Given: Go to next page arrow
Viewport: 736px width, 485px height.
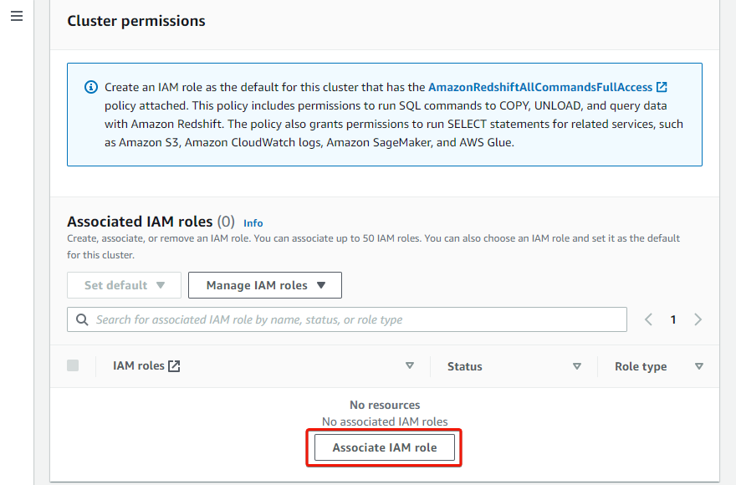Looking at the screenshot, I should coord(698,319).
